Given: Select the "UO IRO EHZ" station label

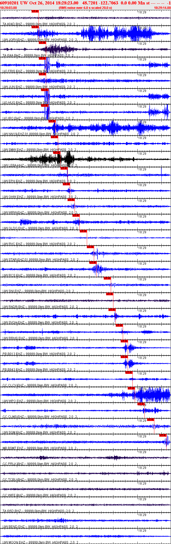Looking at the screenshot, I should tap(12, 118).
